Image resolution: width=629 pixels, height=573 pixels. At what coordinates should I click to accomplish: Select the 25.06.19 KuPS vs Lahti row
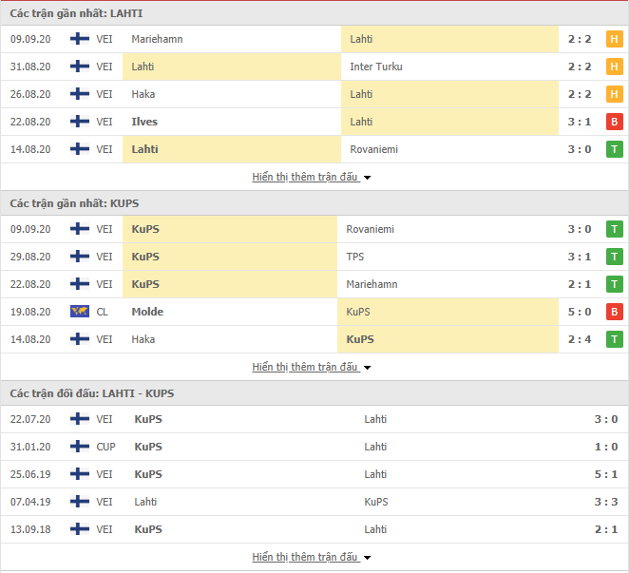point(314,474)
